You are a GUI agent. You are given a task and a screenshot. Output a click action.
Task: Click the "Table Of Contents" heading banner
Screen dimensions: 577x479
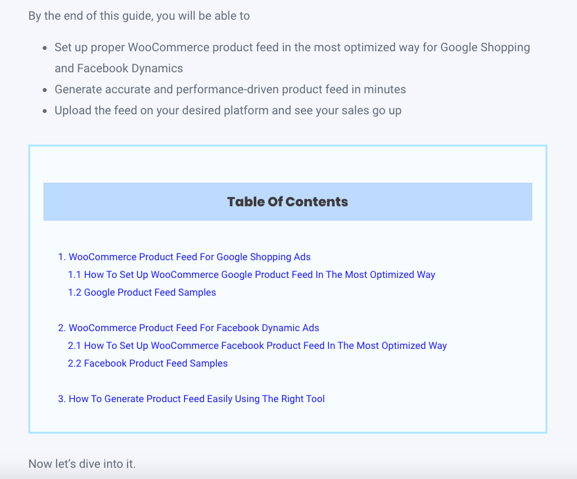[x=287, y=202]
